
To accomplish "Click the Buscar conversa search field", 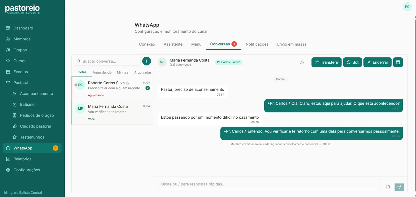I will click(x=107, y=61).
